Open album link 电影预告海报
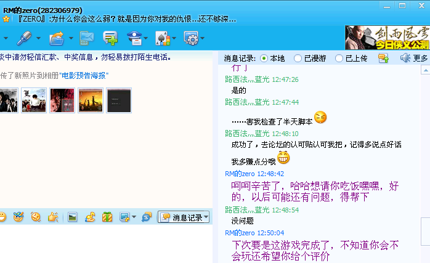The image size is (430, 263). pyautogui.click(x=84, y=76)
